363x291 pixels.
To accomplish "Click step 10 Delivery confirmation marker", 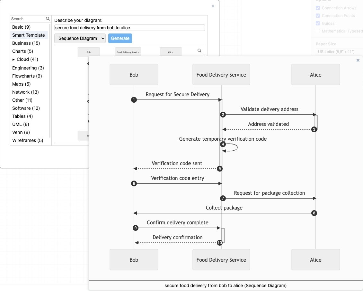I will click(220, 243).
